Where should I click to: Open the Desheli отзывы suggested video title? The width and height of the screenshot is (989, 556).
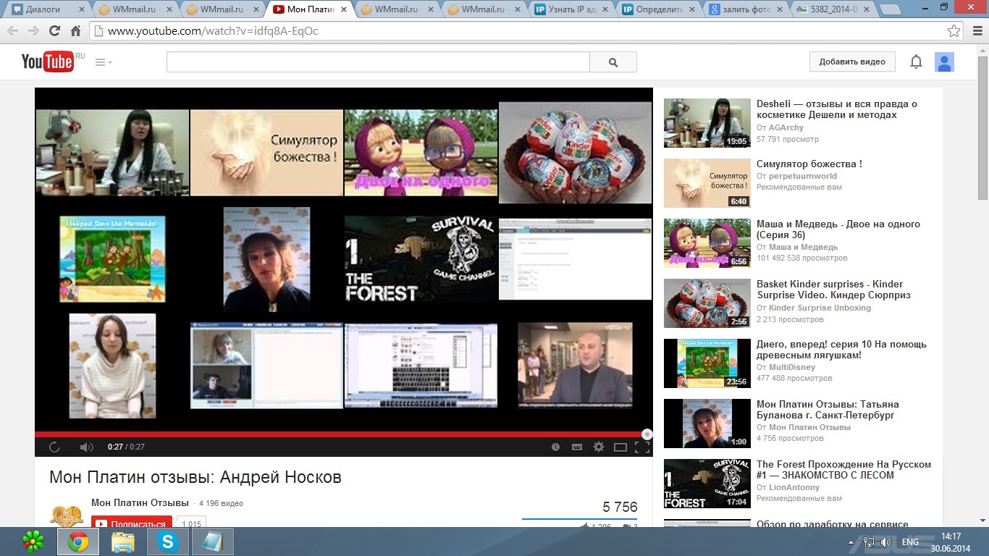[837, 109]
